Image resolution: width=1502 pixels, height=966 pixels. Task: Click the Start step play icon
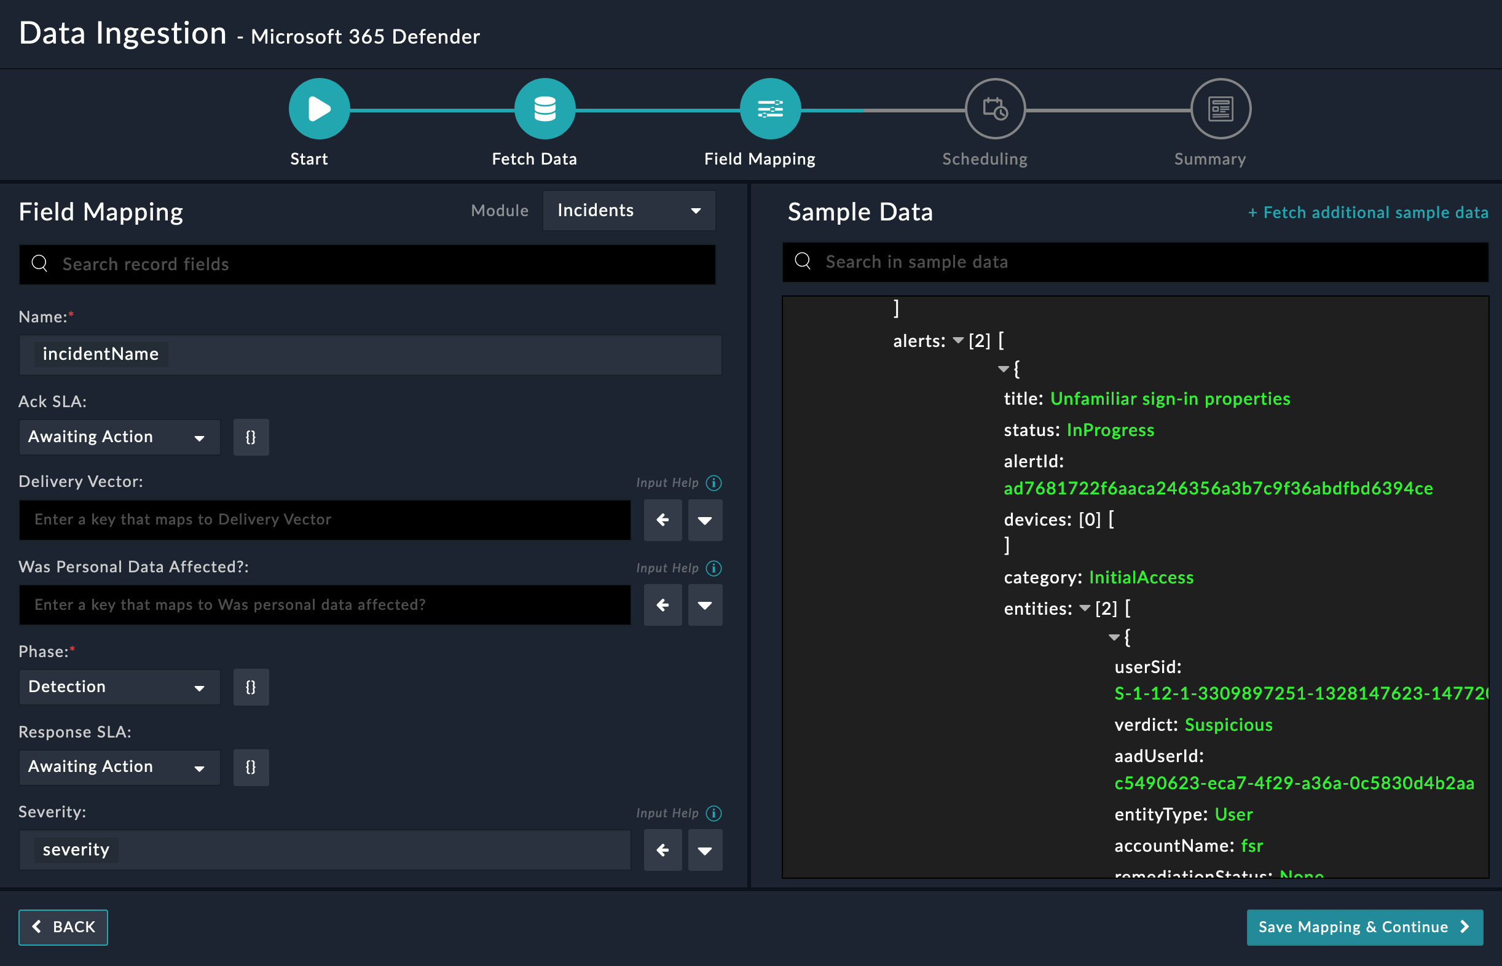(319, 109)
